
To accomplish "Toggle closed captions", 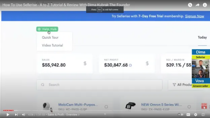I will click(188, 114).
